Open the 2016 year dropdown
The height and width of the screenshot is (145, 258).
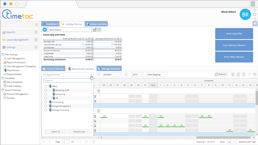click(137, 74)
